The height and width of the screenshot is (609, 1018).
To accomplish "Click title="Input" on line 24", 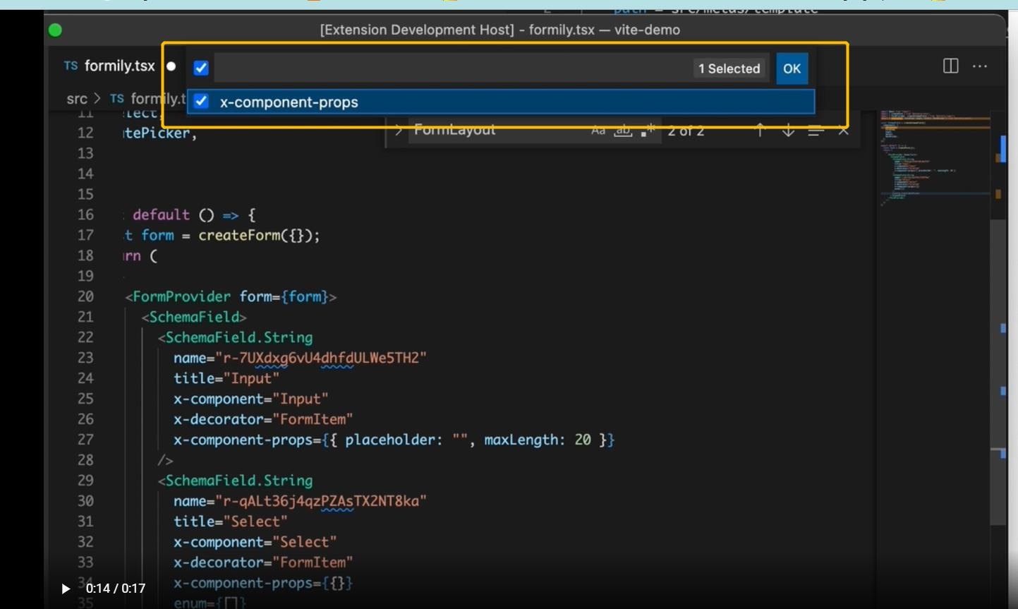I will pyautogui.click(x=226, y=378).
